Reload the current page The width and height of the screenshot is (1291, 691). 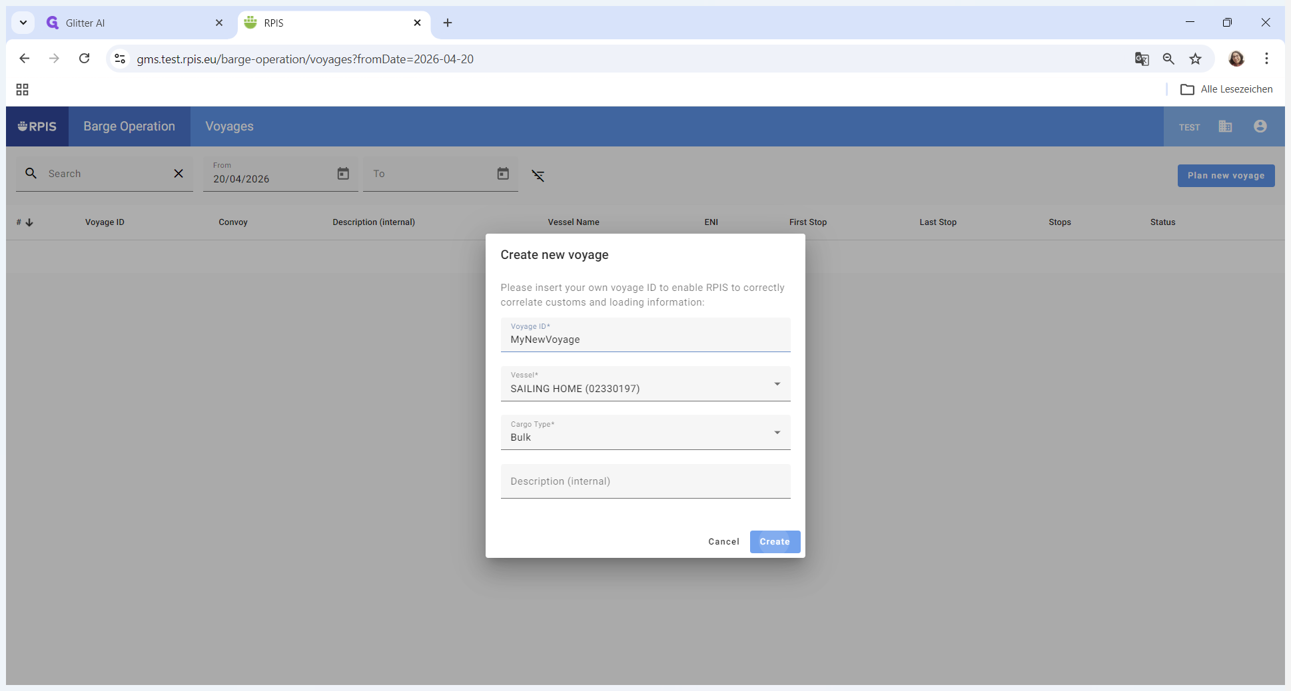coord(85,59)
